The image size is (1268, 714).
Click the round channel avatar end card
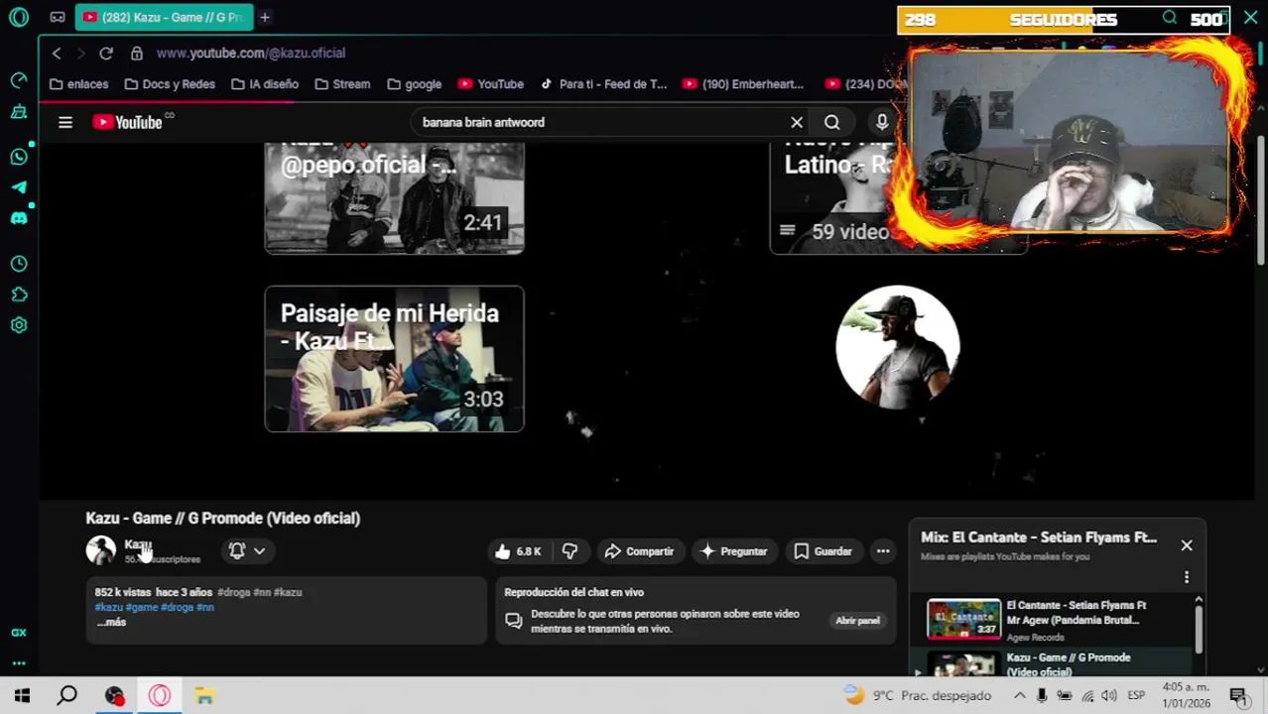tap(898, 347)
